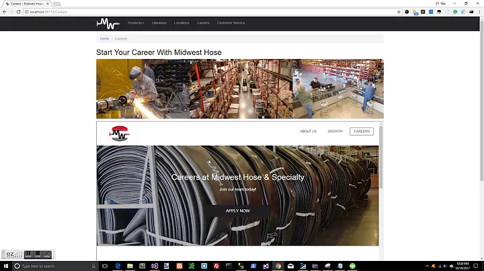Click the green circular extension icon
Screen dimensions: 484x271
tap(455, 11)
